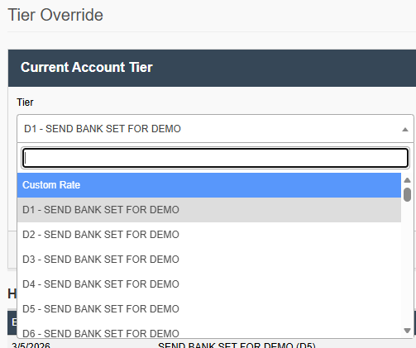The width and height of the screenshot is (416, 348).
Task: Click the dropdown search input field
Action: tap(215, 158)
